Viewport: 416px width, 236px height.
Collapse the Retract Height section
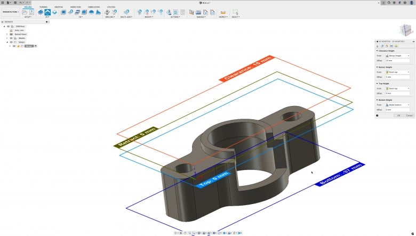(x=377, y=67)
